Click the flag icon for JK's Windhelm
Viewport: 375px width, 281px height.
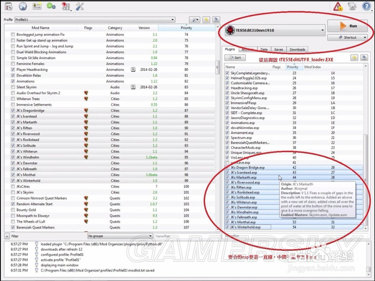(86, 157)
